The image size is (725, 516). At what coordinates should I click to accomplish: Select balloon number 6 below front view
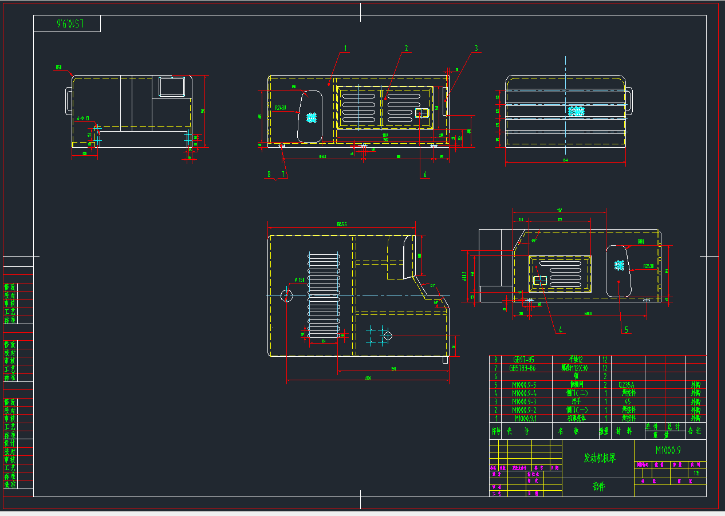425,174
